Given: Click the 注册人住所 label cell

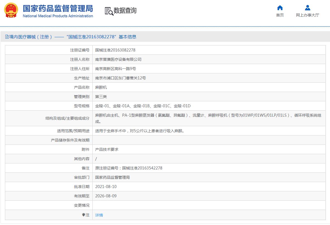Looking at the screenshot, I should pos(49,69).
